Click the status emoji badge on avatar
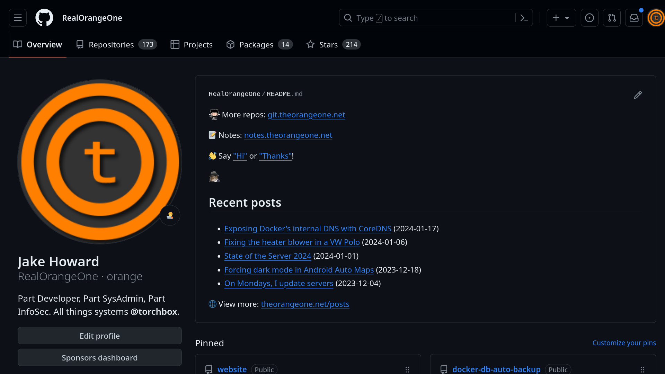The image size is (665, 374). click(x=170, y=215)
